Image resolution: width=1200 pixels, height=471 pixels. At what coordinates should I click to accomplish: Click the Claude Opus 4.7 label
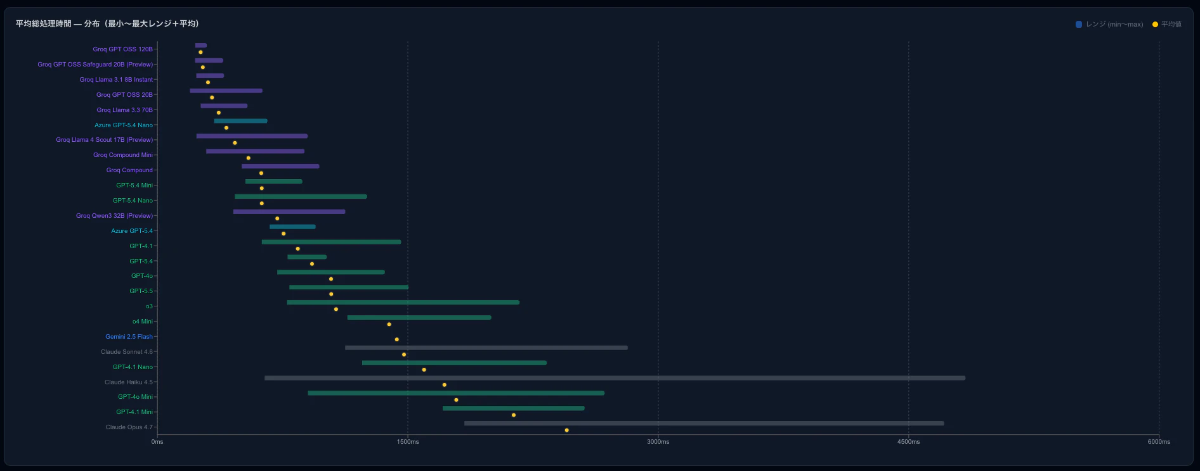129,427
